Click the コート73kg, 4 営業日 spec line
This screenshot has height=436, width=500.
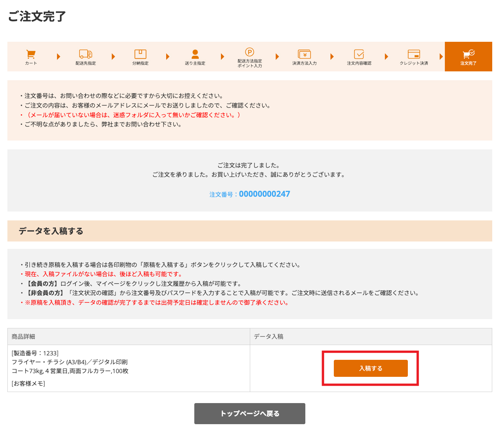(70, 371)
